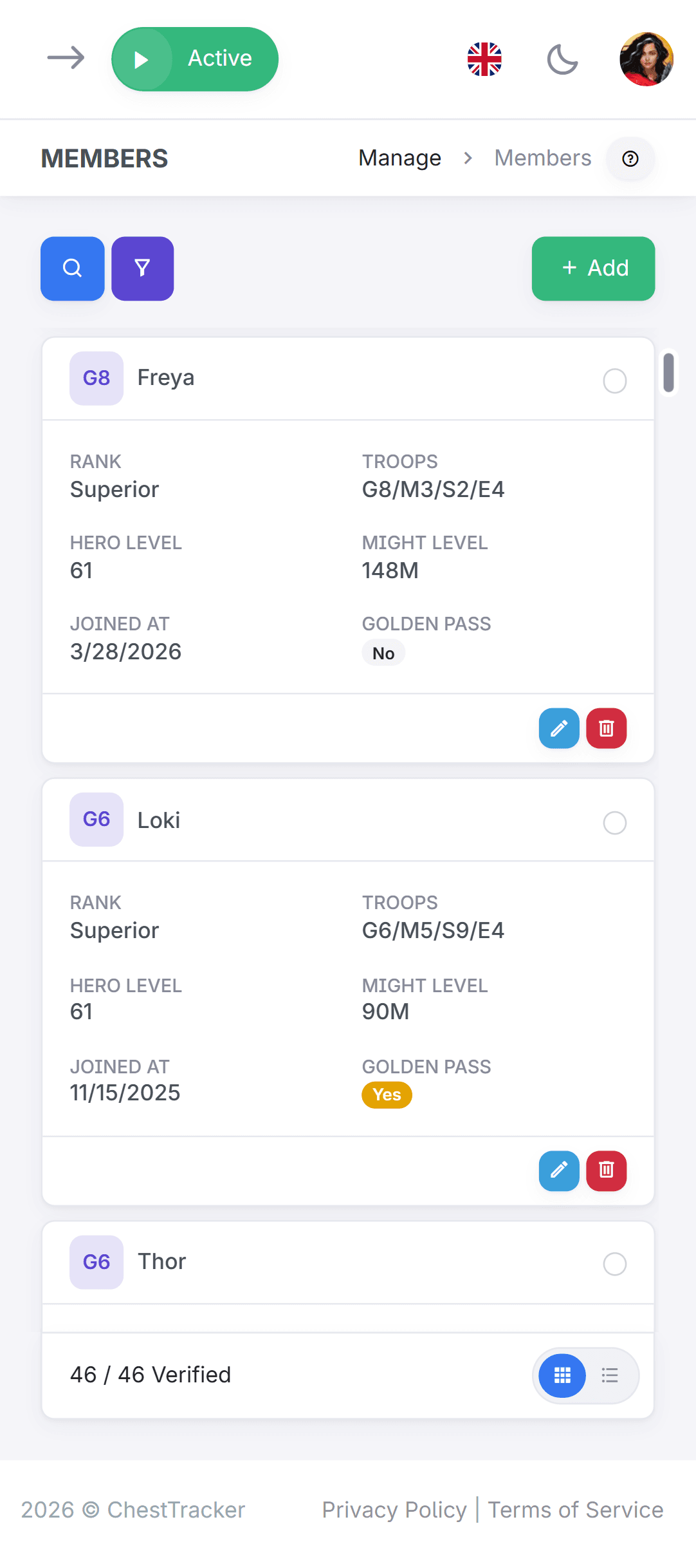Image resolution: width=696 pixels, height=1562 pixels.
Task: Click Thor's G6 badge
Action: (96, 1262)
